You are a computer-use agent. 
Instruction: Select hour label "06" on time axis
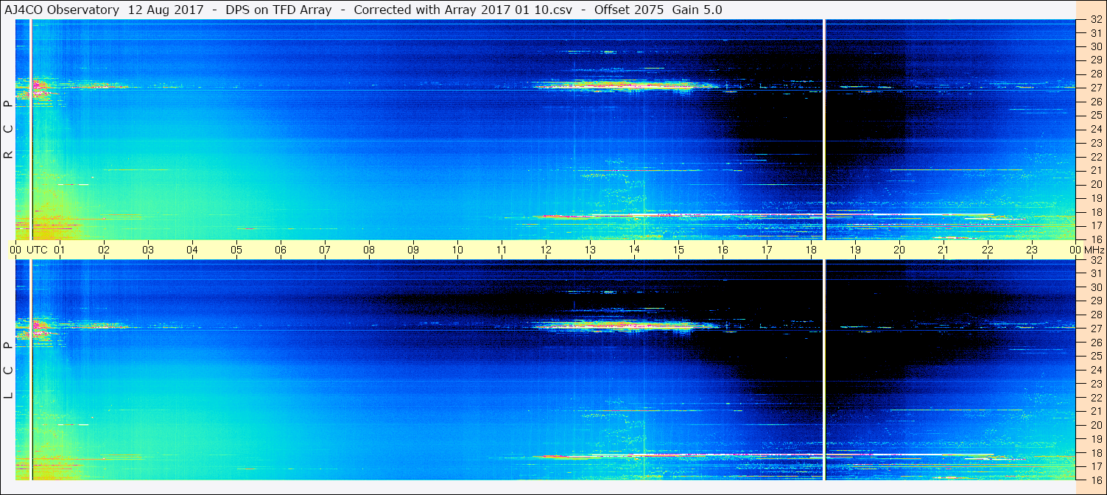[281, 250]
